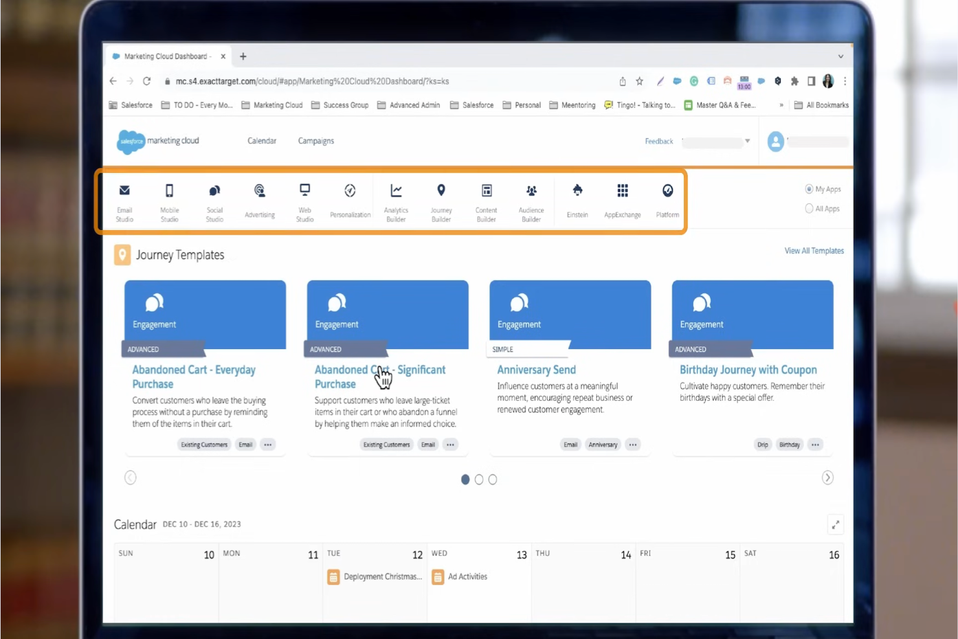Open Anniversary Send template
The height and width of the screenshot is (639, 958).
tap(536, 370)
